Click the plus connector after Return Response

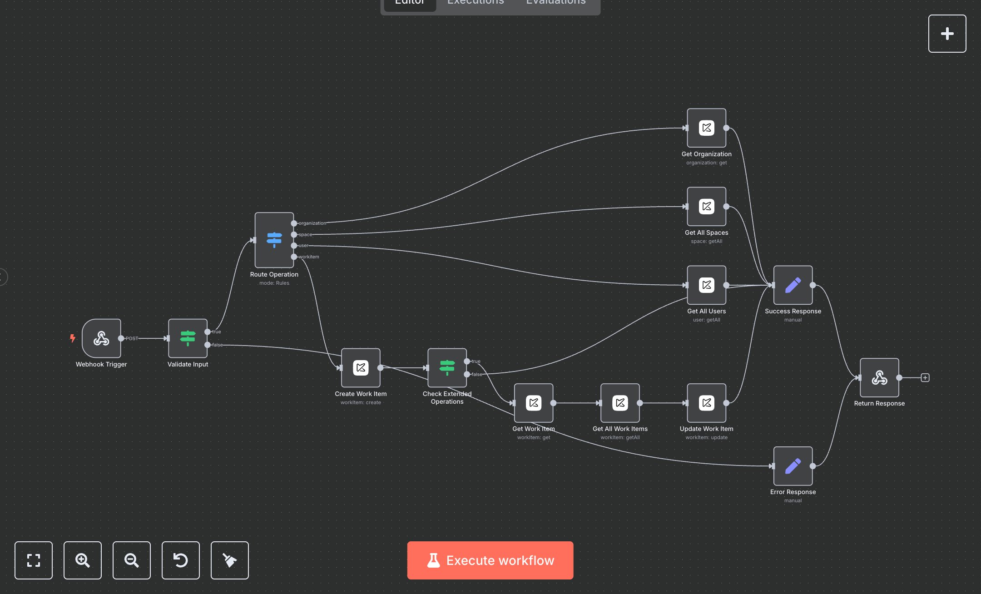point(925,377)
